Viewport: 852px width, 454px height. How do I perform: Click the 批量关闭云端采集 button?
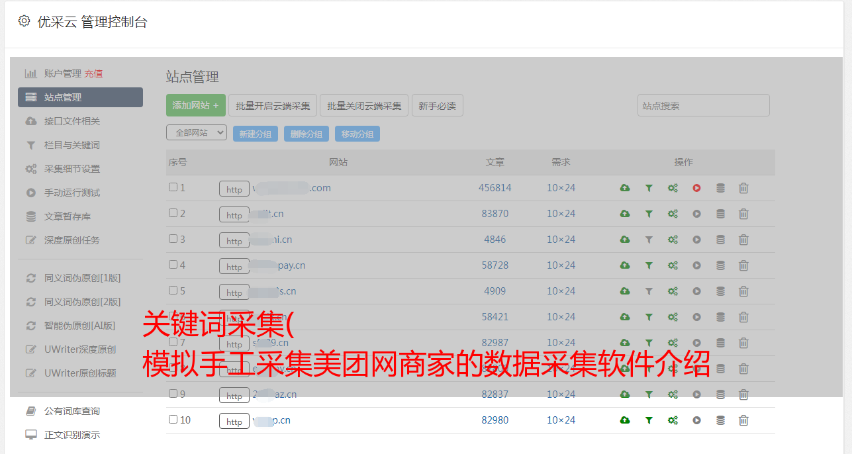click(x=364, y=105)
